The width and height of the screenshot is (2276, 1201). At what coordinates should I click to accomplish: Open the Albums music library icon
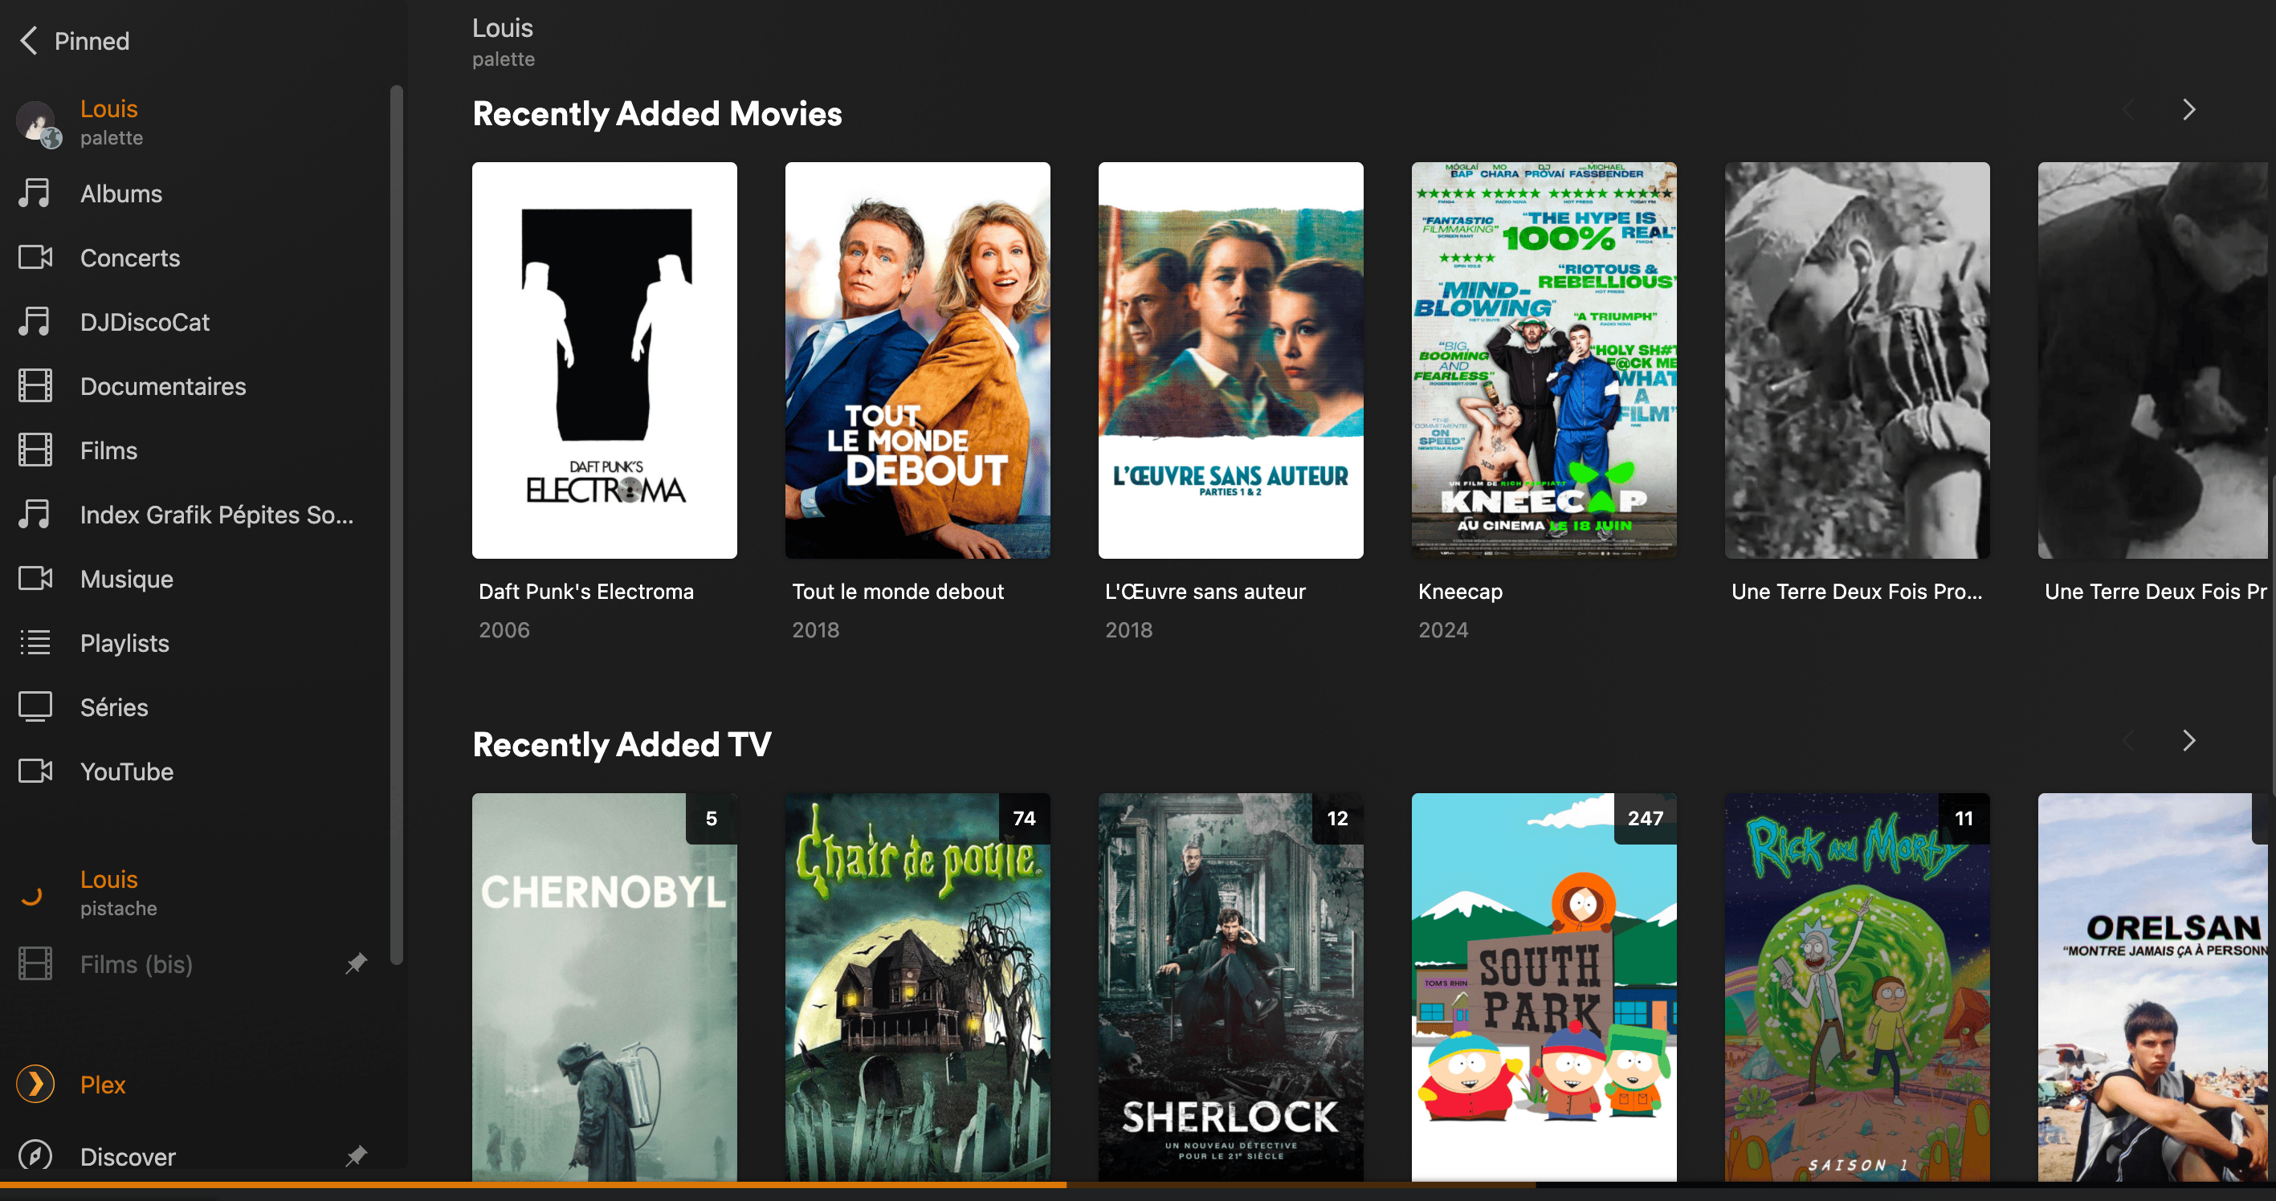(35, 193)
